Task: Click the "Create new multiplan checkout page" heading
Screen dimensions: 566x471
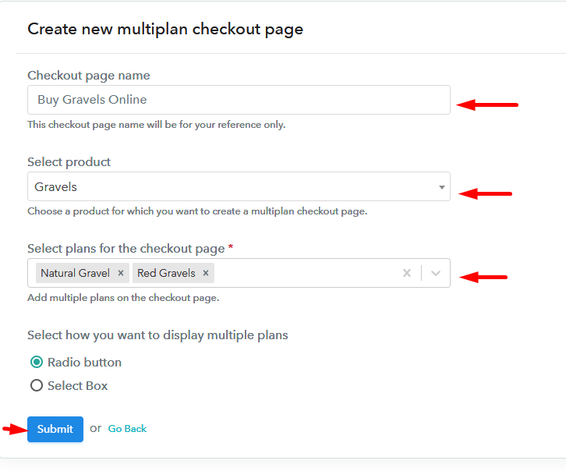Action: [165, 30]
